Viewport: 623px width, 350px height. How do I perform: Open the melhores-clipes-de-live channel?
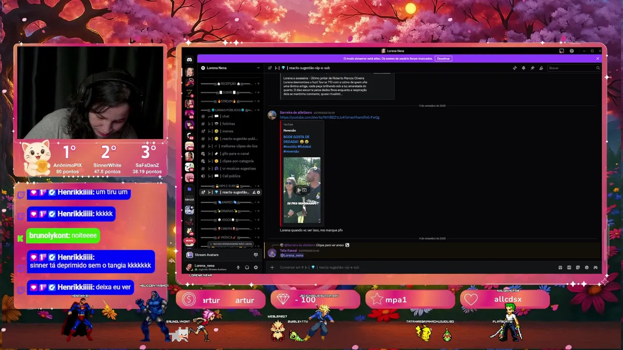[231, 146]
